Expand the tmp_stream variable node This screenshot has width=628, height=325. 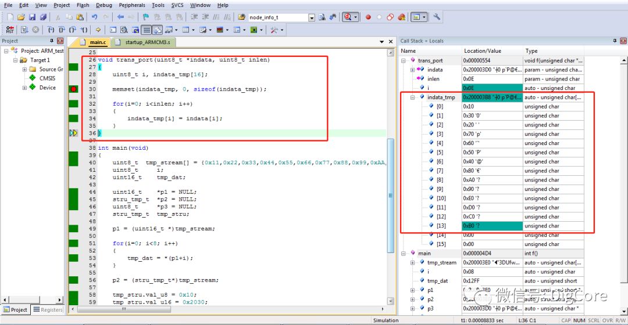(412, 263)
